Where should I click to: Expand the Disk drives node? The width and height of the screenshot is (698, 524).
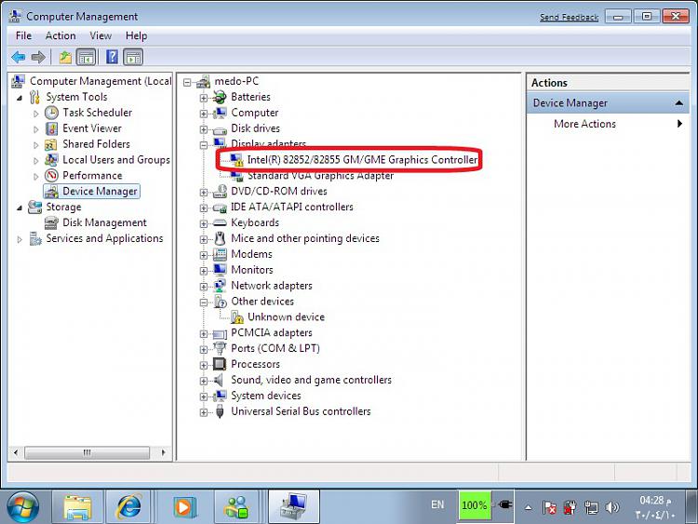(x=204, y=129)
